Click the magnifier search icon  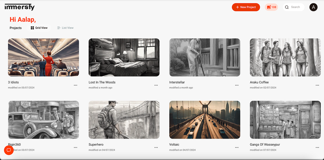point(287,7)
